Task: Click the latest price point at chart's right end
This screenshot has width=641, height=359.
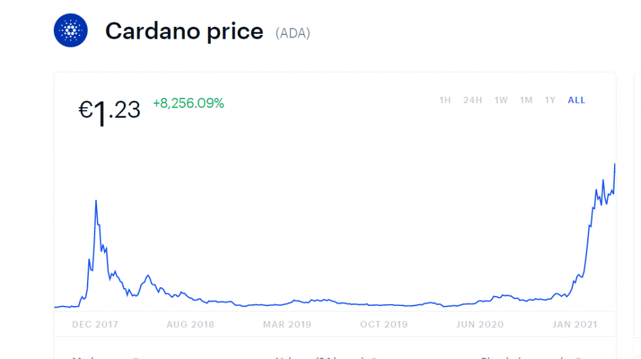Action: tap(615, 164)
